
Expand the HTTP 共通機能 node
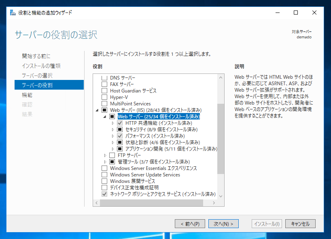(113, 123)
